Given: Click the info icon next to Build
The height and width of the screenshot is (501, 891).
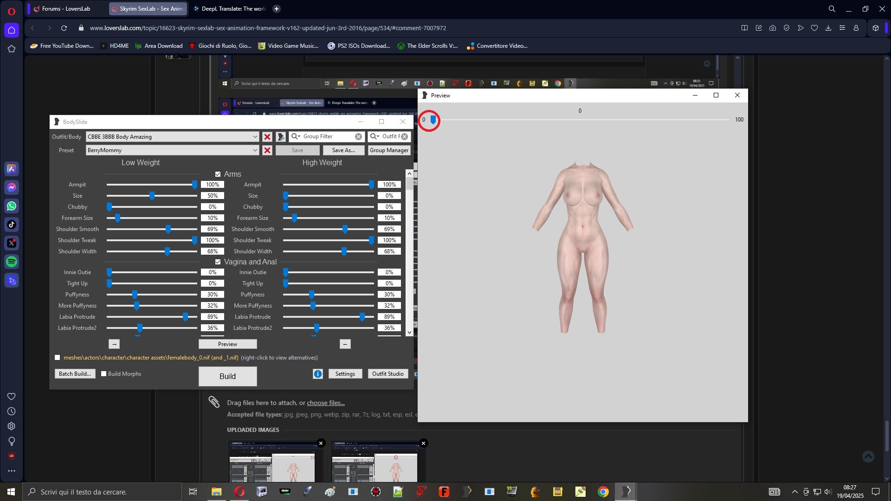Looking at the screenshot, I should coord(317,374).
